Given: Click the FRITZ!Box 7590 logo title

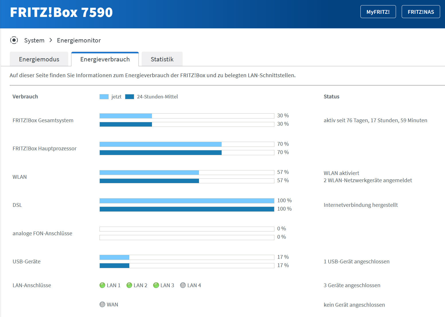Looking at the screenshot, I should pyautogui.click(x=61, y=12).
